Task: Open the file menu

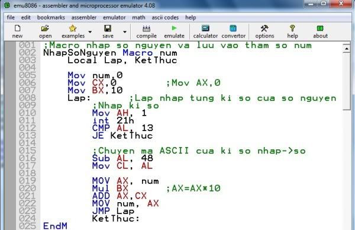Action: point(11,17)
